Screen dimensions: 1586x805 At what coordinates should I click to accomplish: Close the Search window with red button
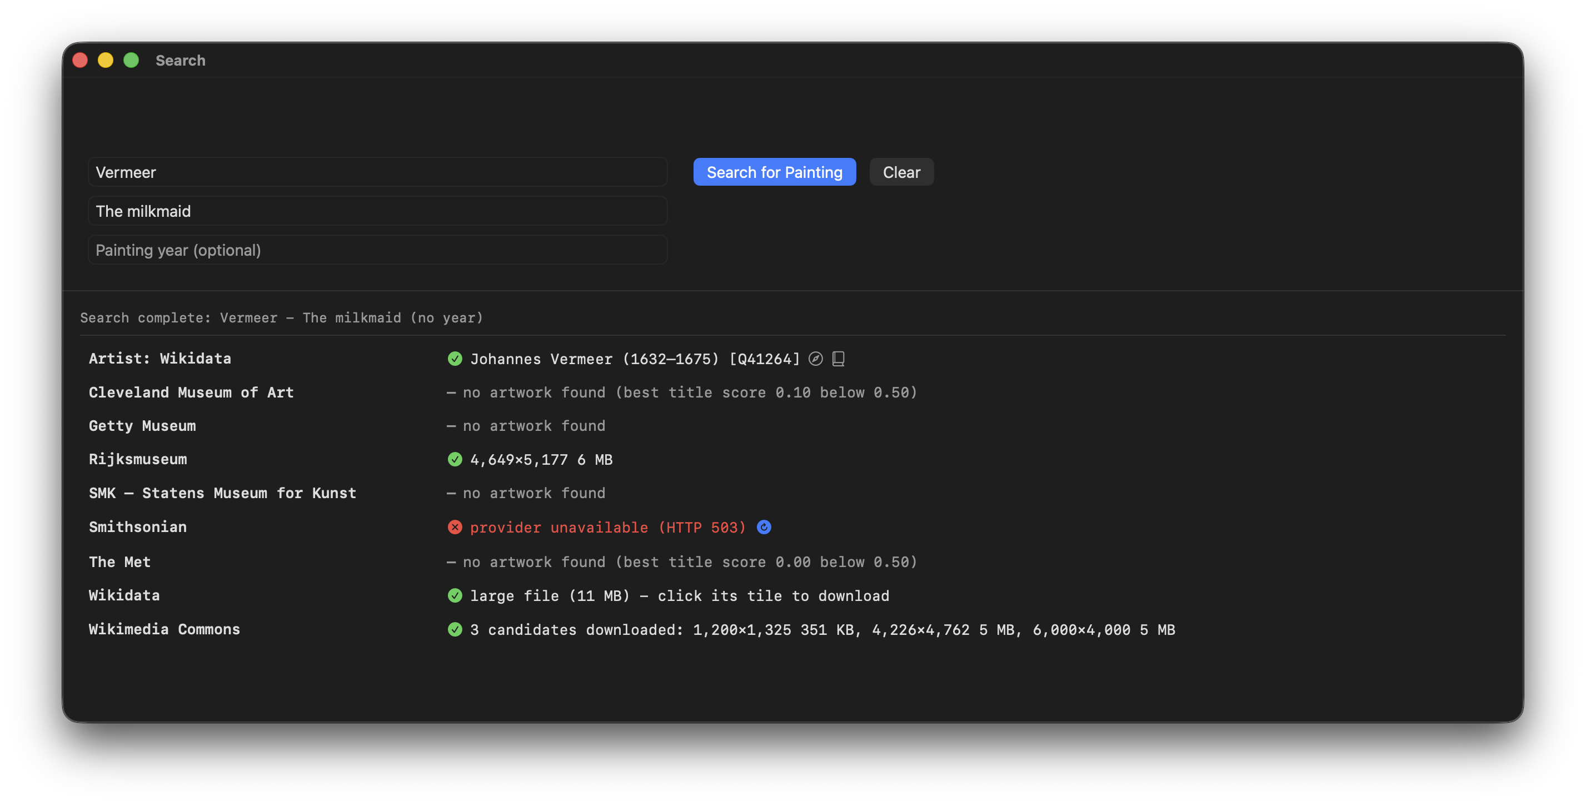coord(80,61)
